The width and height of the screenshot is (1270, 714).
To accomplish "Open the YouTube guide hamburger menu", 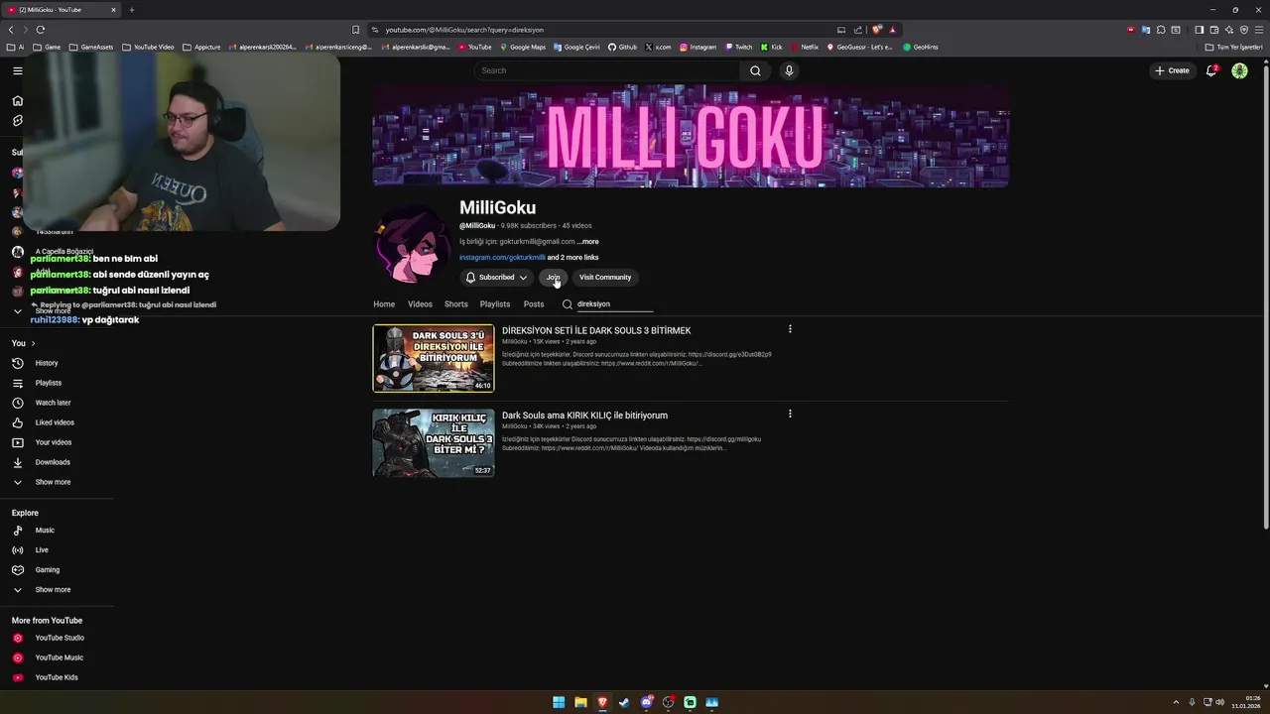I will (x=18, y=70).
